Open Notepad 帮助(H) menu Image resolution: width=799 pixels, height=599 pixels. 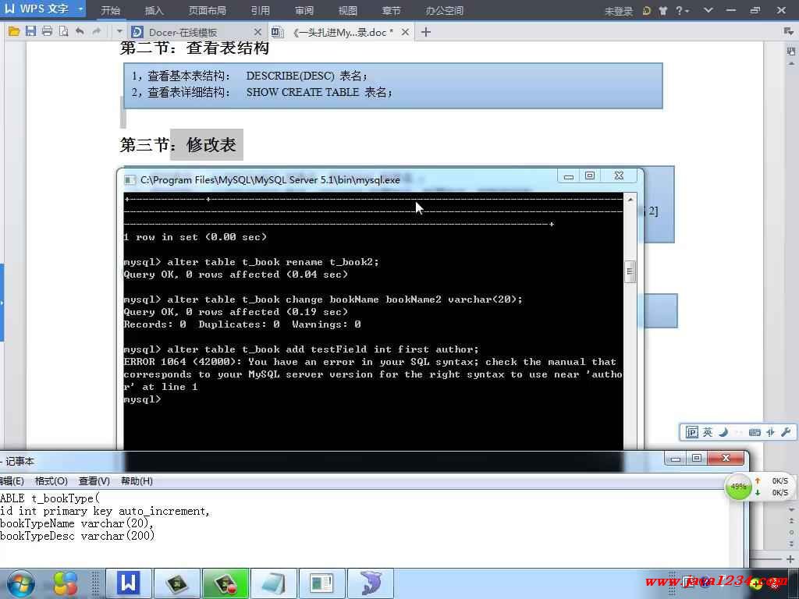pos(137,480)
